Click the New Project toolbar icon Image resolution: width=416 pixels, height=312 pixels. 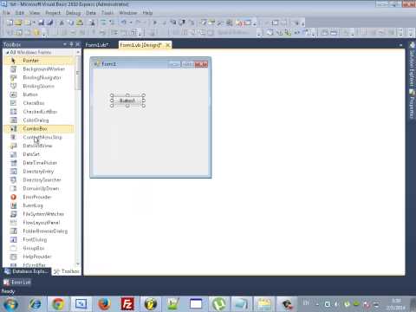pyautogui.click(x=10, y=23)
